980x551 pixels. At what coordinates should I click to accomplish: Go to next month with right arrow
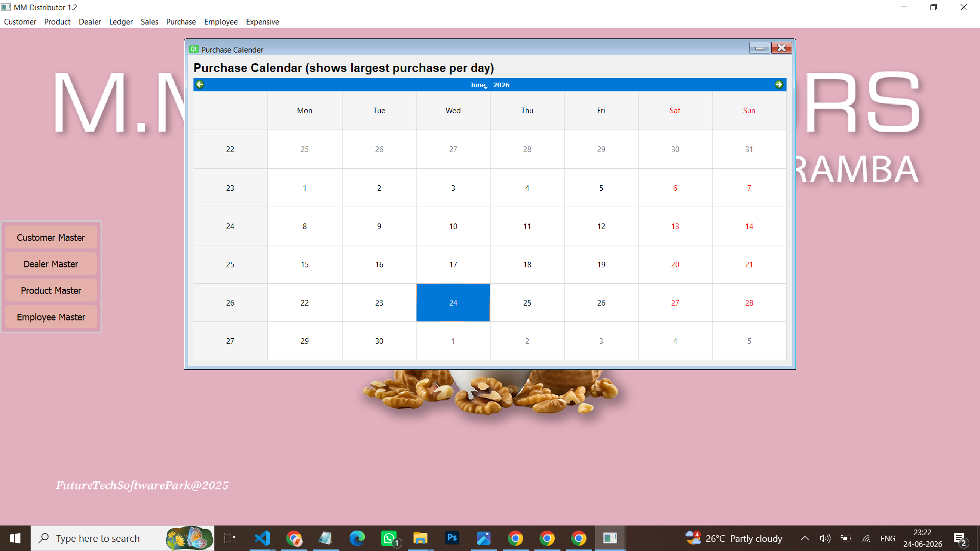tap(779, 85)
